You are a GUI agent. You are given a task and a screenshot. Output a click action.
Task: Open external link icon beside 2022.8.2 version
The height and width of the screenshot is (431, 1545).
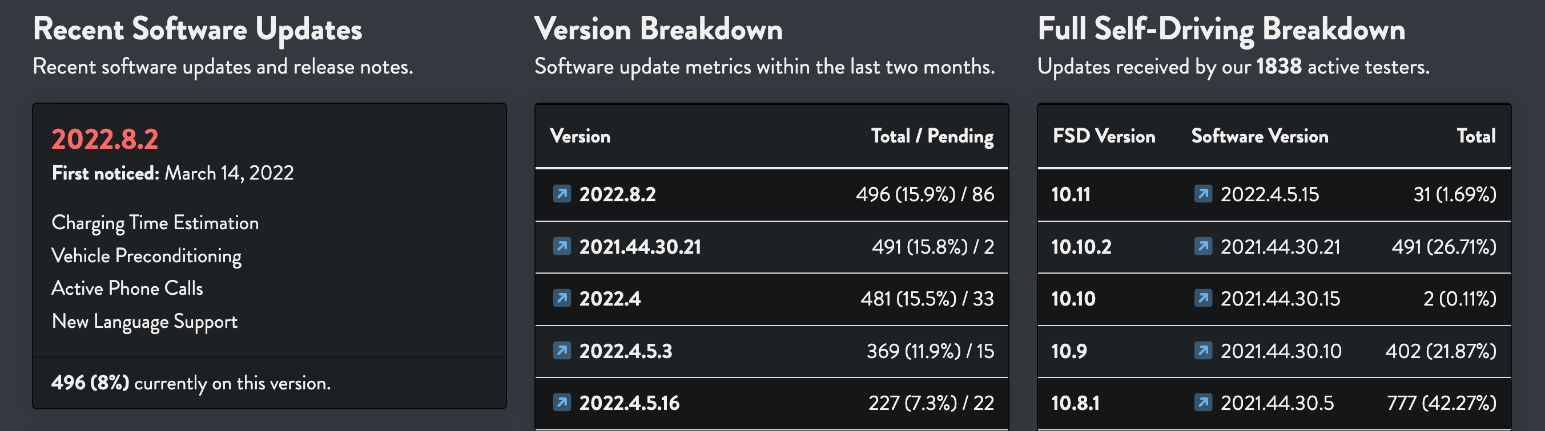pos(561,194)
